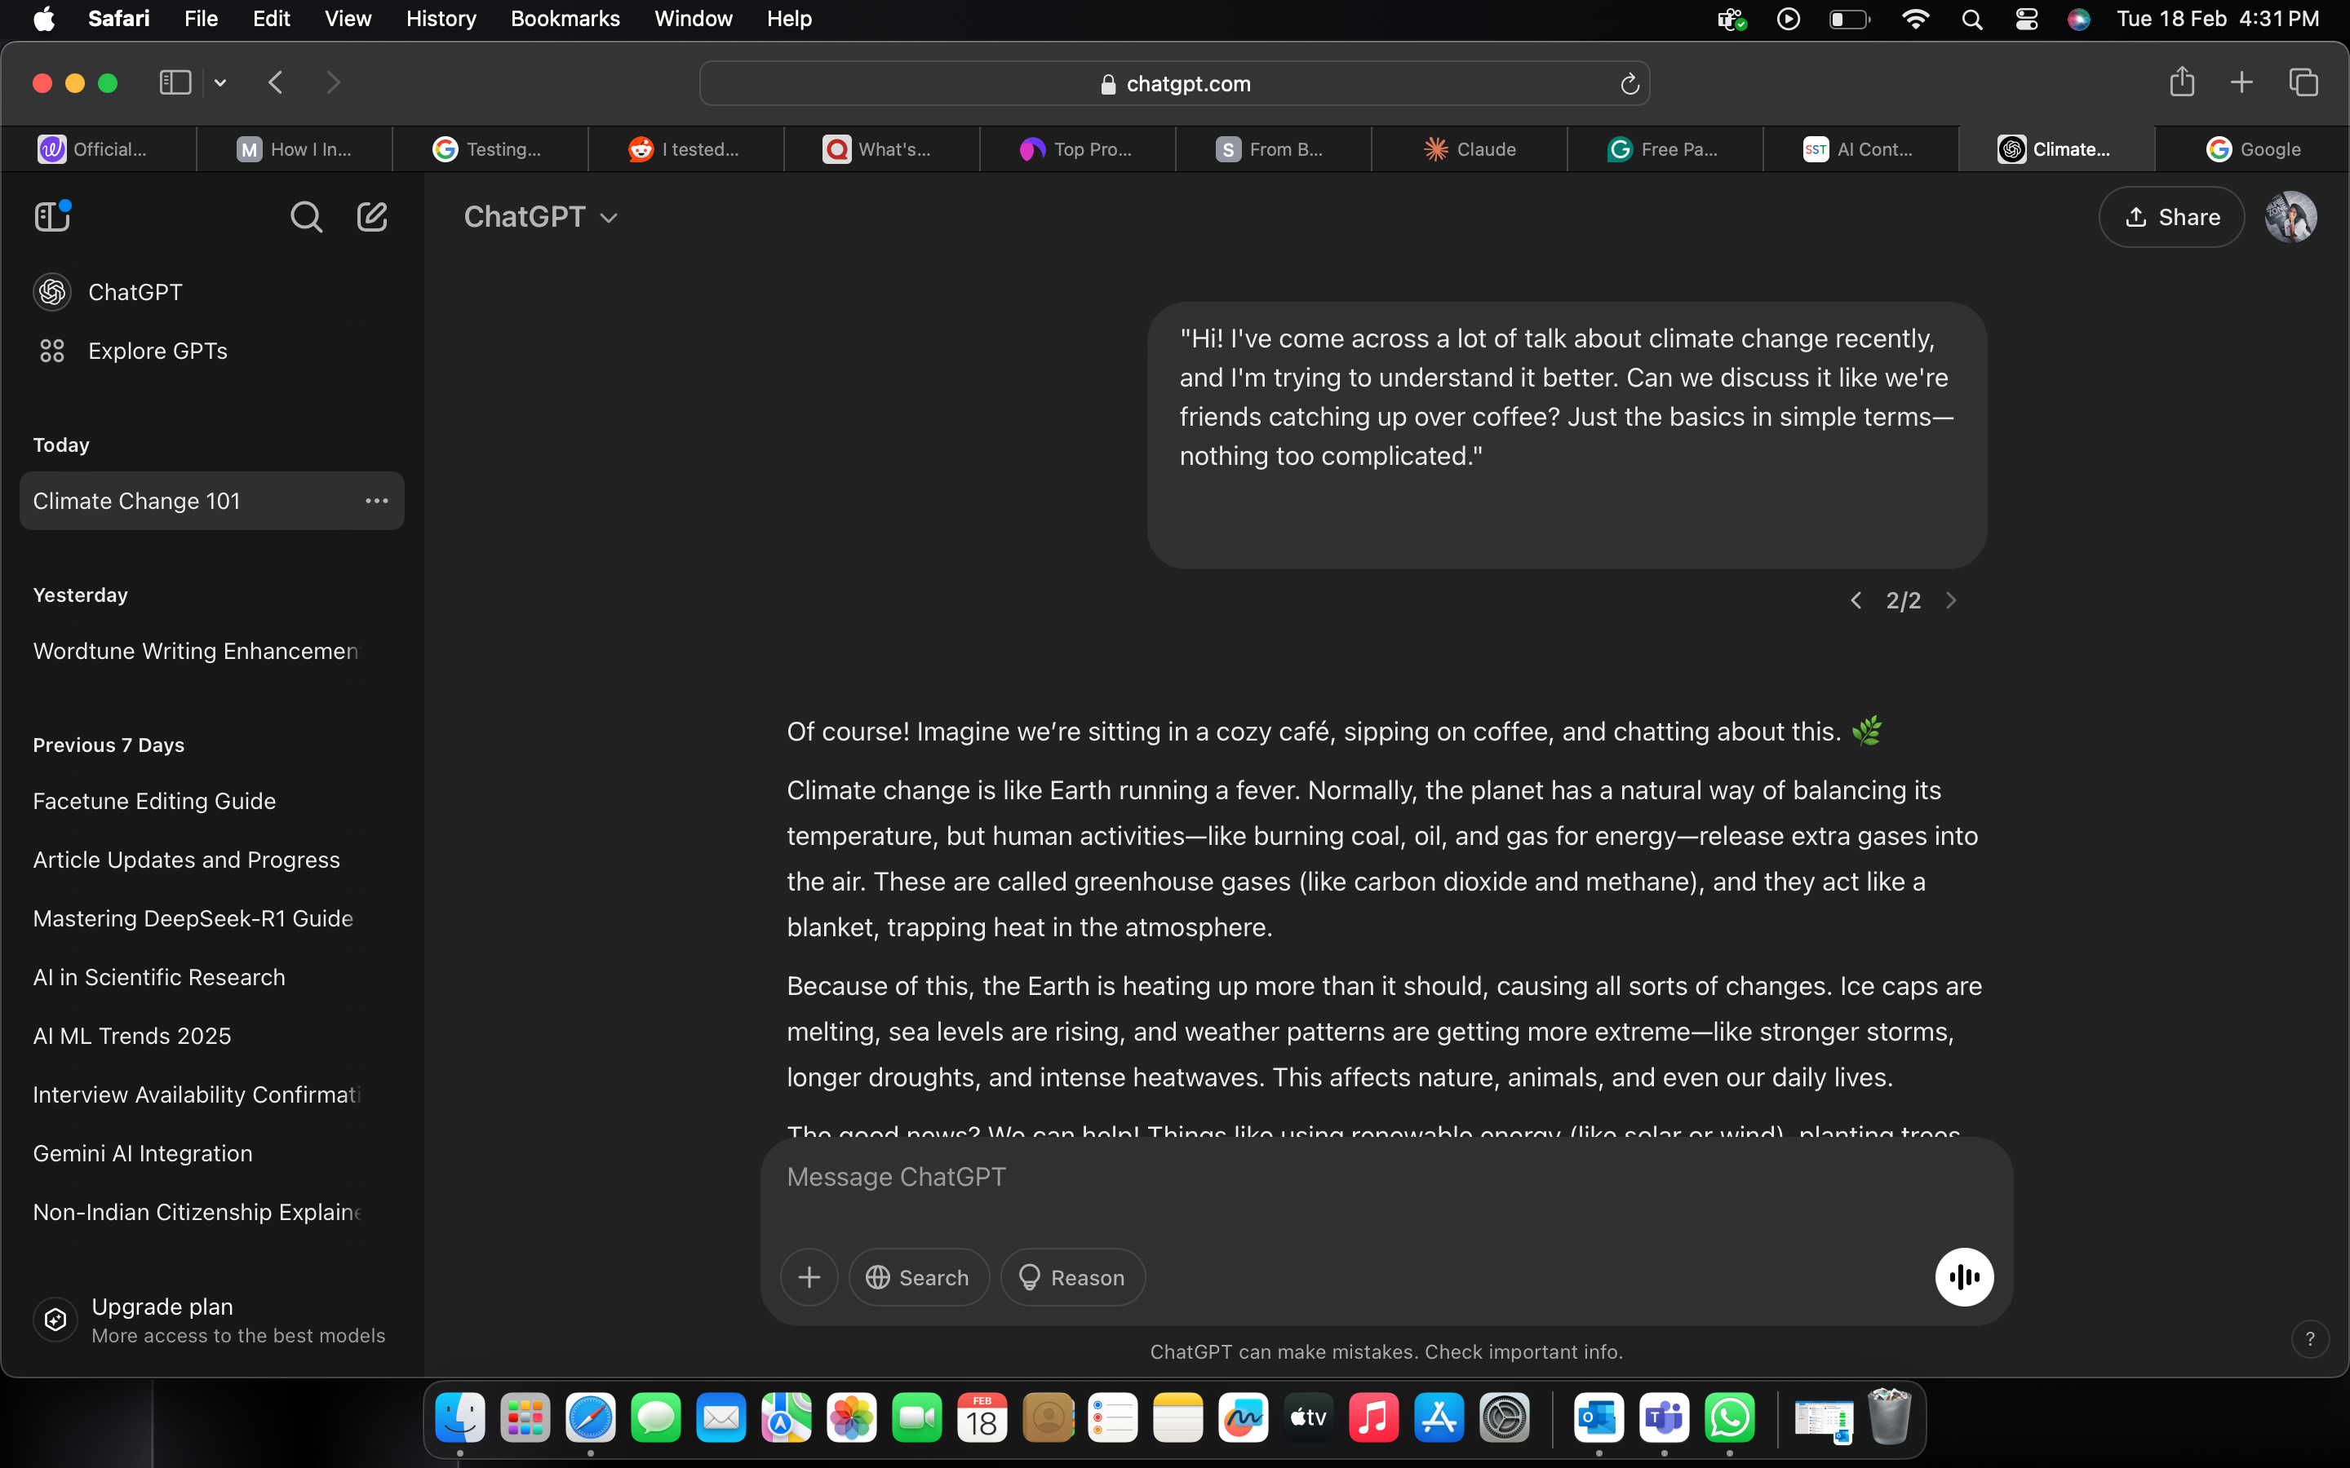
Task: Open Article Updates and Progress chat
Action: click(211, 860)
